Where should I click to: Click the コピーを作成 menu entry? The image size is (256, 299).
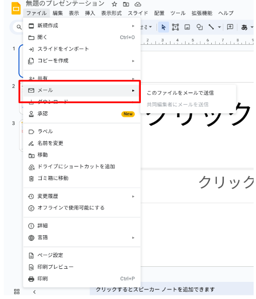click(x=81, y=61)
